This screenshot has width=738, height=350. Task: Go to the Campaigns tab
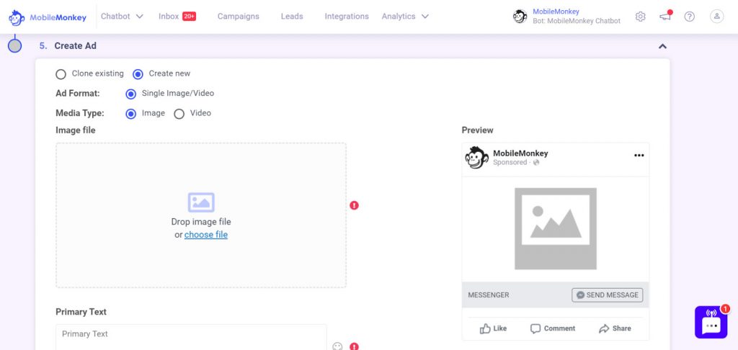(238, 17)
